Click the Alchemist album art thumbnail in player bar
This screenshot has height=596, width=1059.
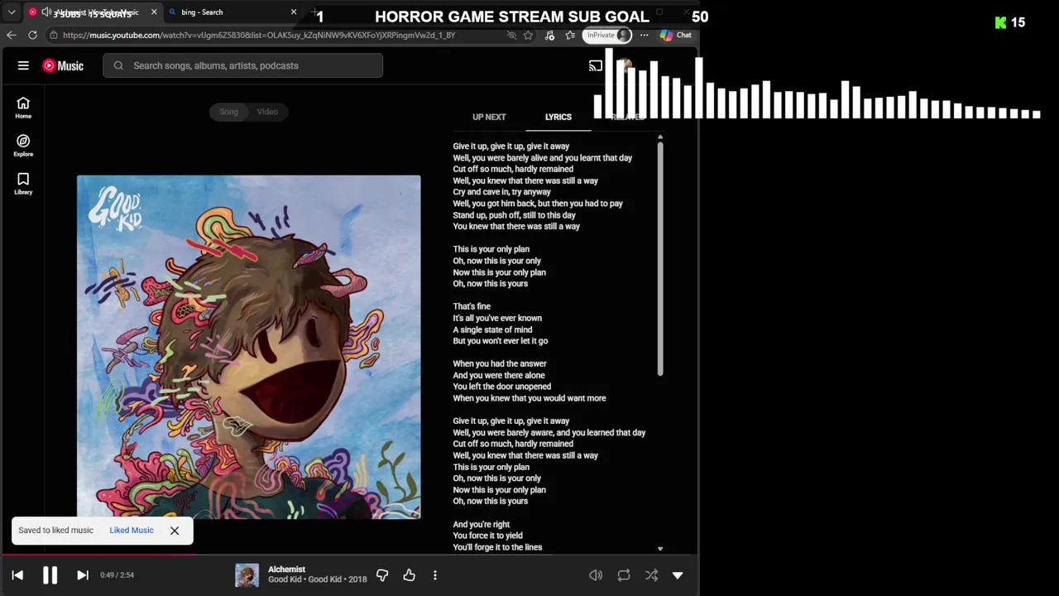point(247,574)
